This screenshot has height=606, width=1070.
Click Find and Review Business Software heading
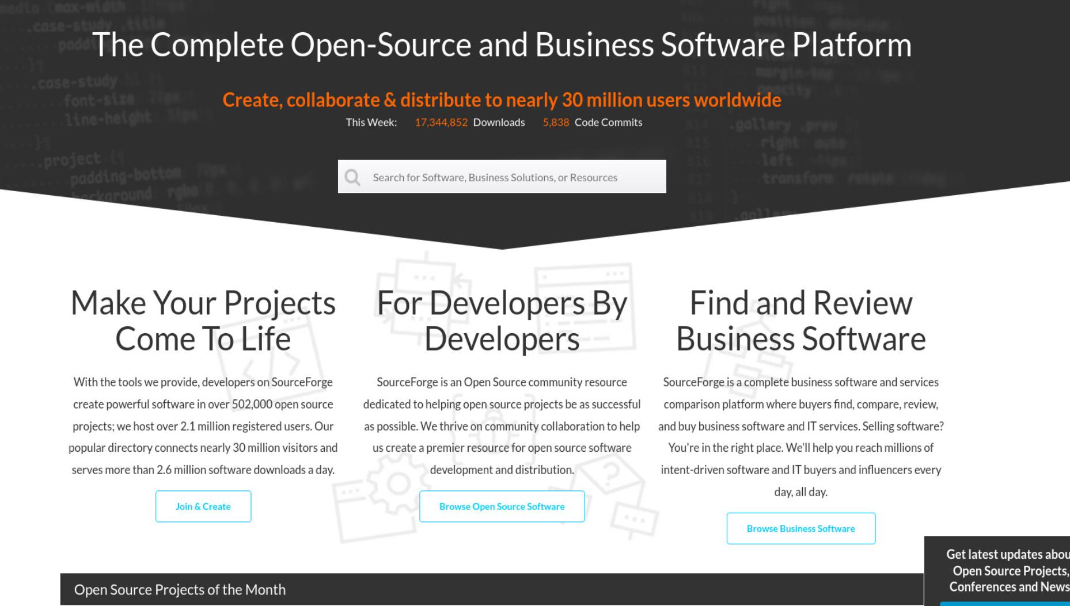click(x=801, y=321)
